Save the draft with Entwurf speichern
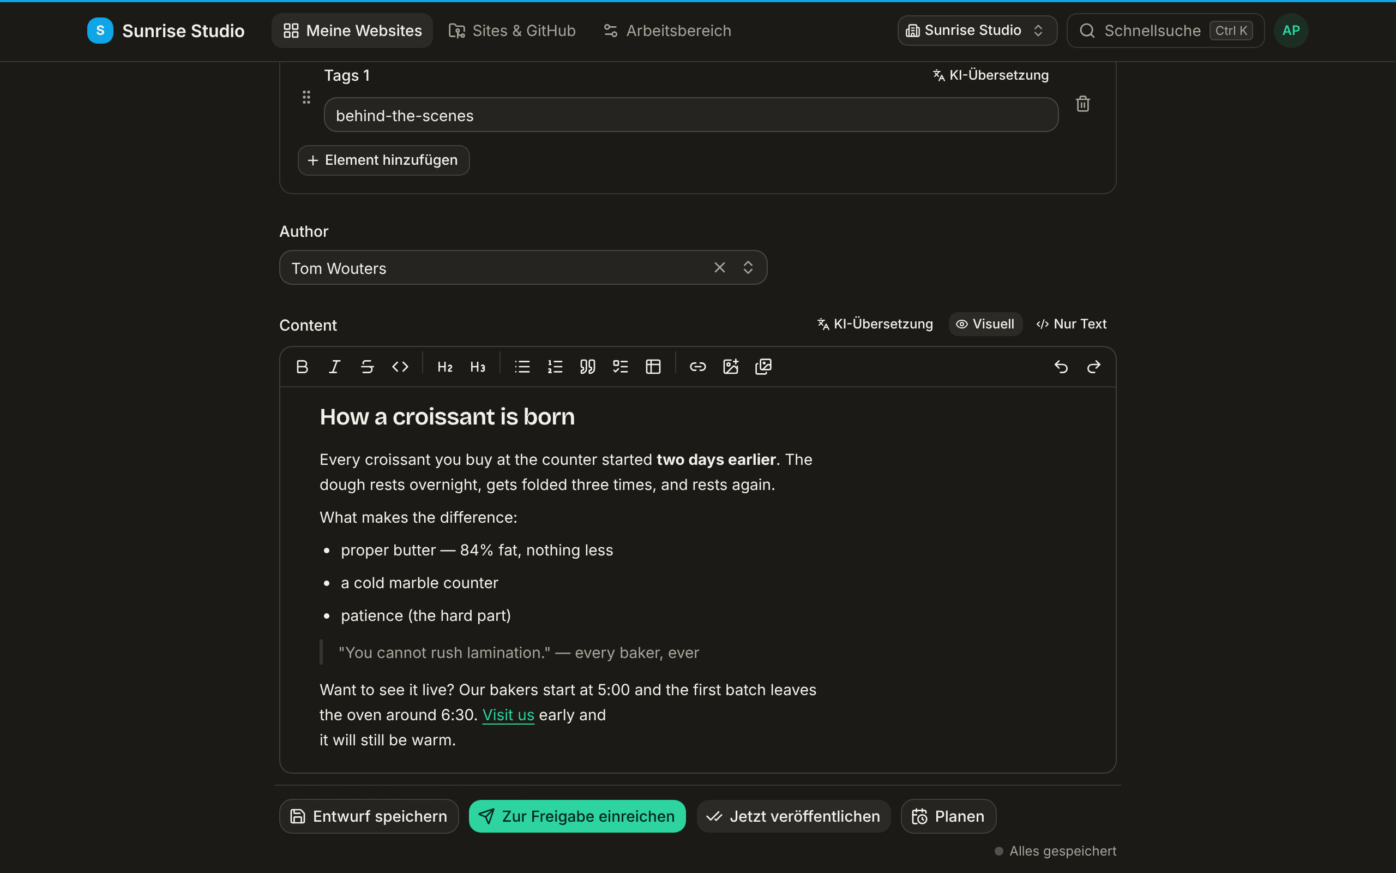 tap(369, 816)
